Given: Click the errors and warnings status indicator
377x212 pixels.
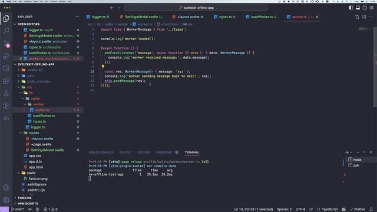Looking at the screenshot, I should point(51,210).
